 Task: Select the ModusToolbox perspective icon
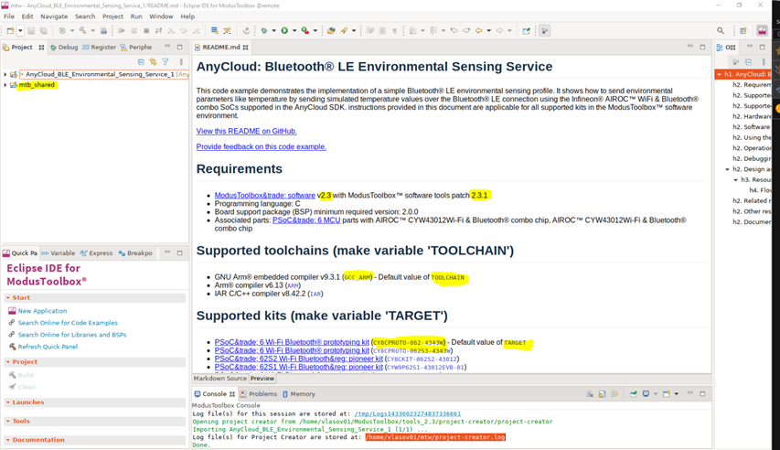click(x=762, y=31)
